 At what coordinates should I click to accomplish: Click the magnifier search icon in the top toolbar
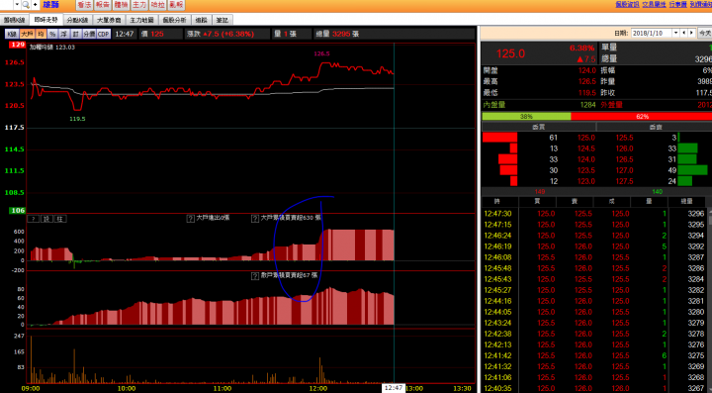26,5
